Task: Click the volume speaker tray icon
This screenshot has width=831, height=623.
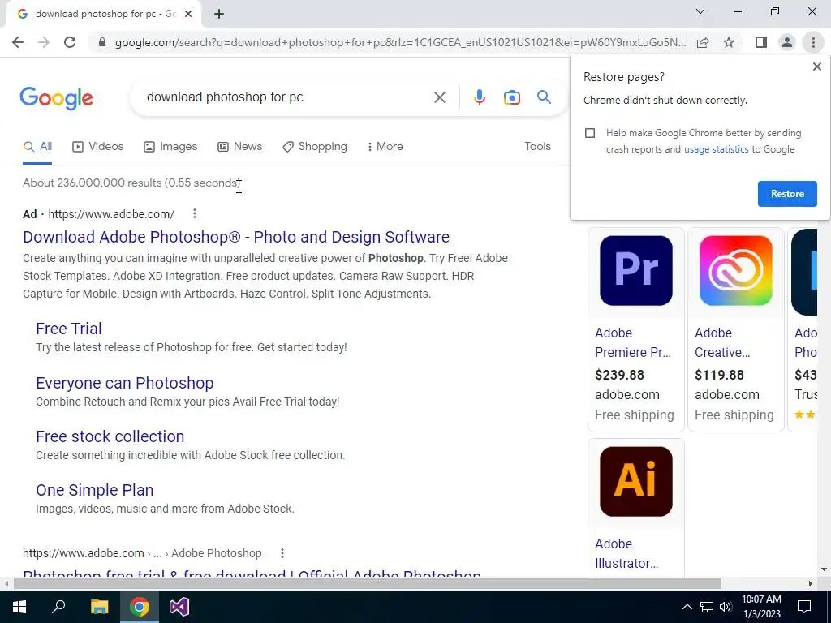Action: tap(726, 607)
